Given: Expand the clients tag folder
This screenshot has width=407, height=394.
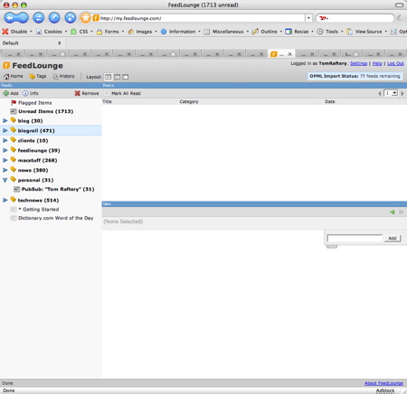Looking at the screenshot, I should (5, 140).
